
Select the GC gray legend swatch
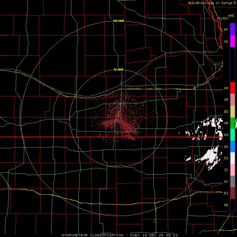(233, 181)
